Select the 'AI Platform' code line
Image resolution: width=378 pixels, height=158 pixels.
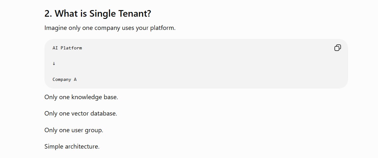[x=67, y=48]
